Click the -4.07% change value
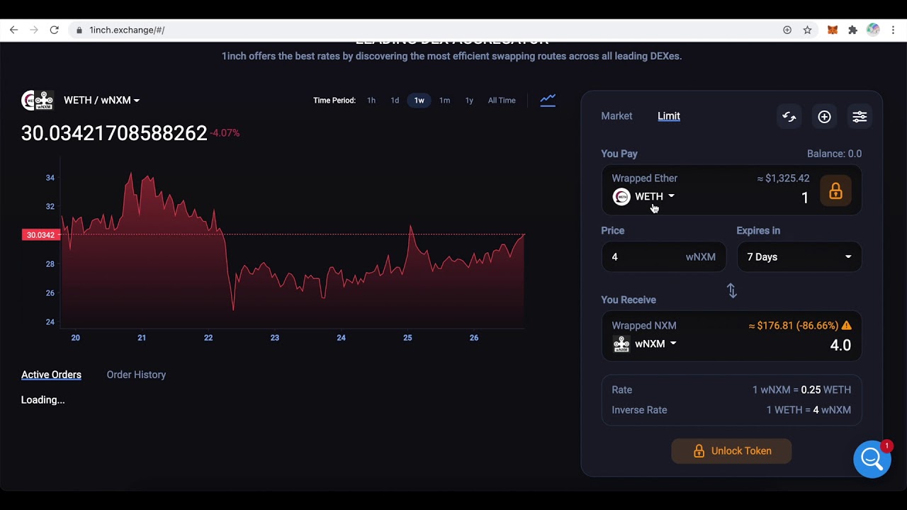 click(x=225, y=133)
